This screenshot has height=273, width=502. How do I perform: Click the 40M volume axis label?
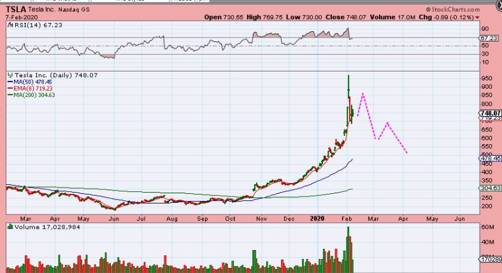point(487,242)
